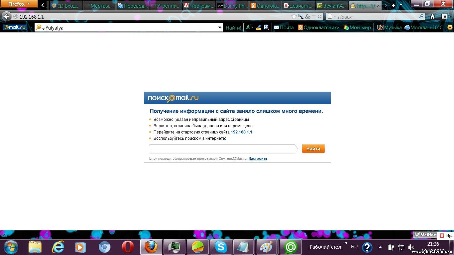This screenshot has width=454, height=255.
Task: Click the 'Москва +10°C' weather item
Action: tap(424, 28)
